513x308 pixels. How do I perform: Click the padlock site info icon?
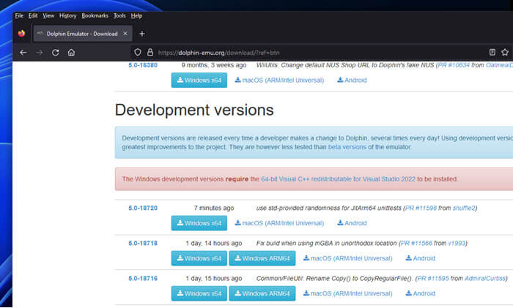tap(150, 52)
